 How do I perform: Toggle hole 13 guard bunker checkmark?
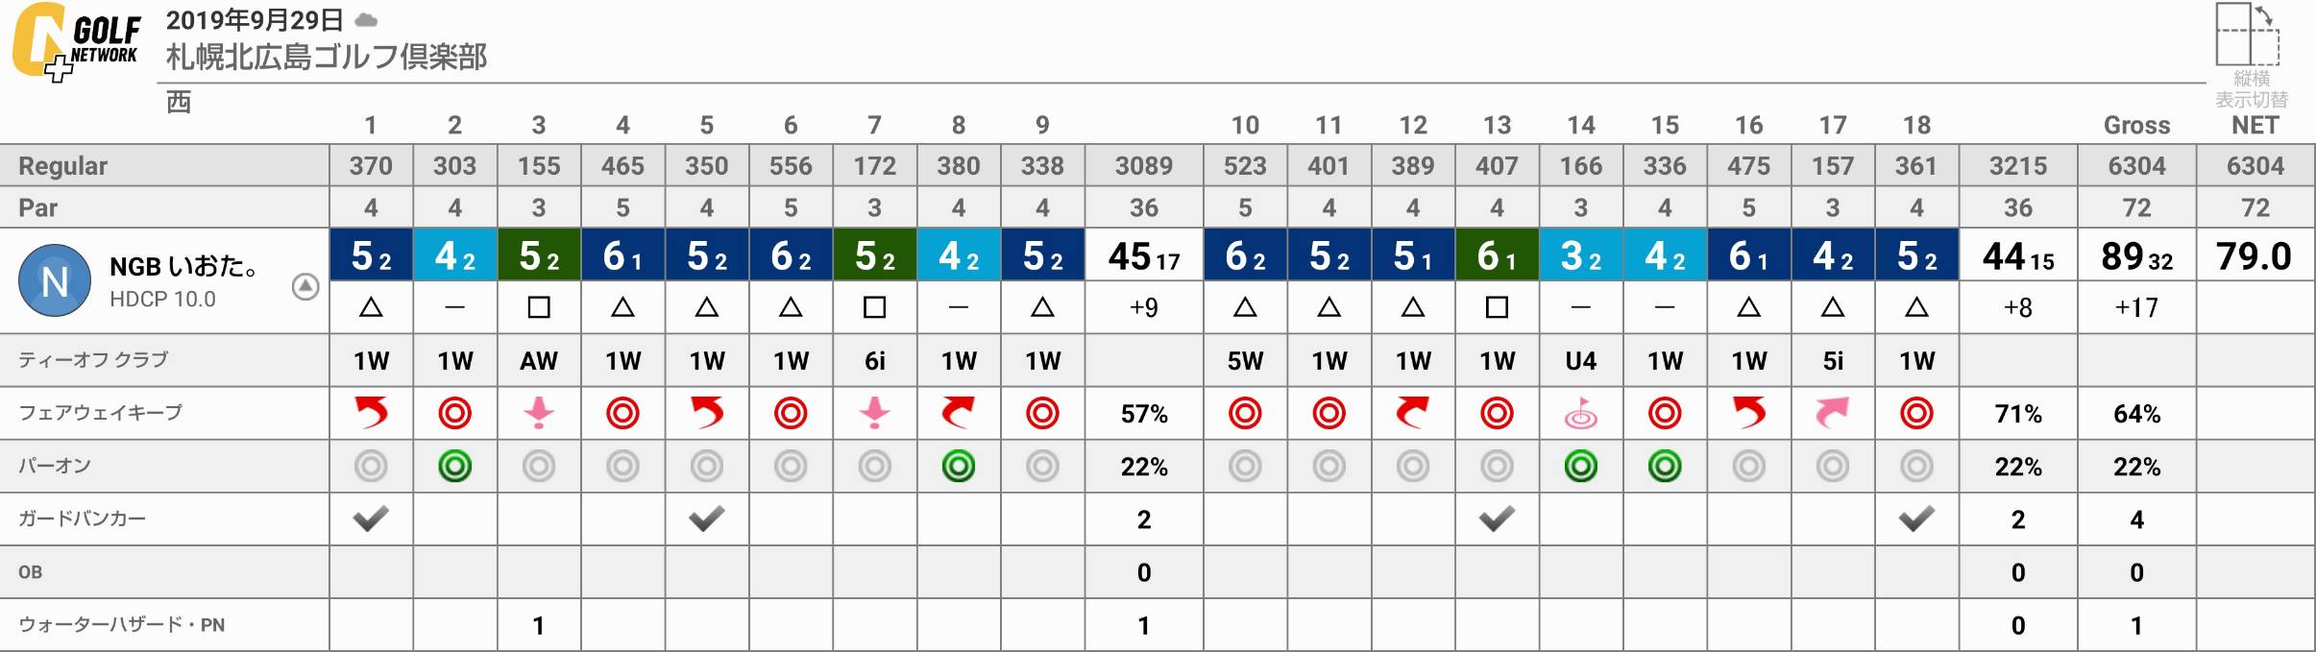point(1497,519)
